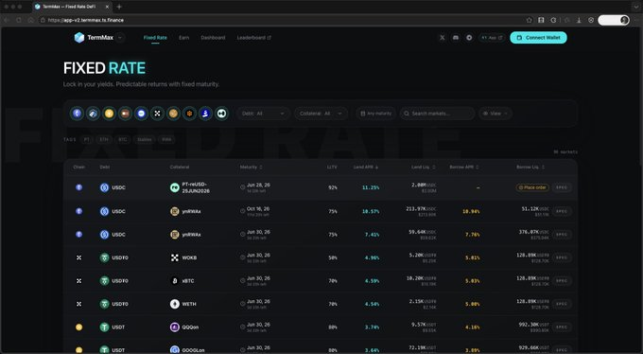The image size is (643, 354).
Task: Click SPEC button in xBTC row
Action: click(562, 281)
